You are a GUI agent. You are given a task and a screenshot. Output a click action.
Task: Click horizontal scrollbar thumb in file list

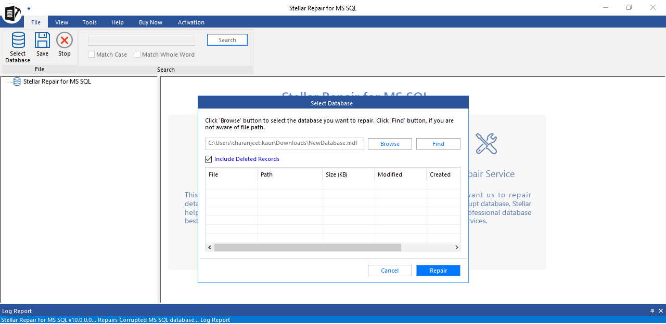[308, 248]
